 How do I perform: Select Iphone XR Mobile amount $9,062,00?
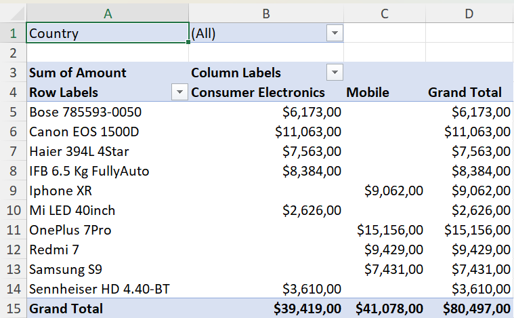pyautogui.click(x=385, y=191)
